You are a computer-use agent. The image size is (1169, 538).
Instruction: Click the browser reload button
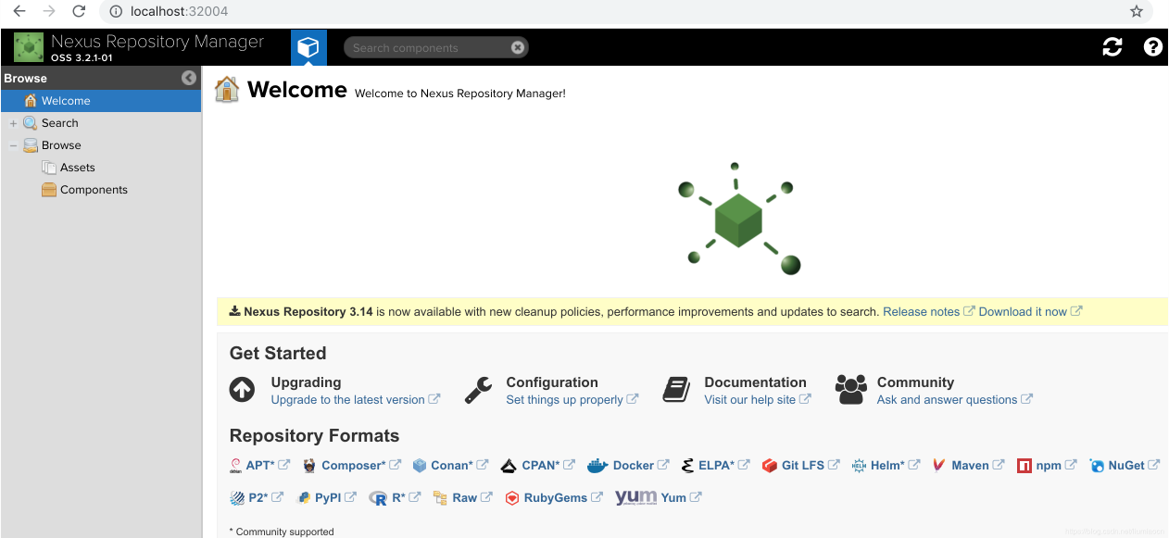(x=79, y=12)
